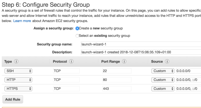Open the HTTPS rule type dropdown

point(18,89)
